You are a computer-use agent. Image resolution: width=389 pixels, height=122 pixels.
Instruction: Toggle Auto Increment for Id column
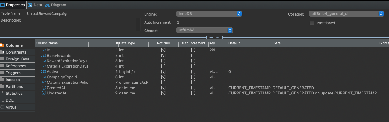[193, 50]
